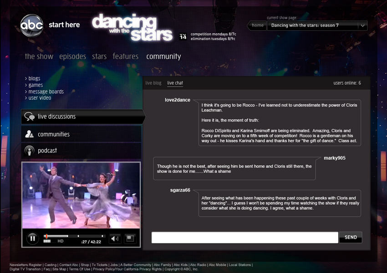Click the sgarza66 message about Cloris dancing
The image size is (387, 273).
click(280, 203)
